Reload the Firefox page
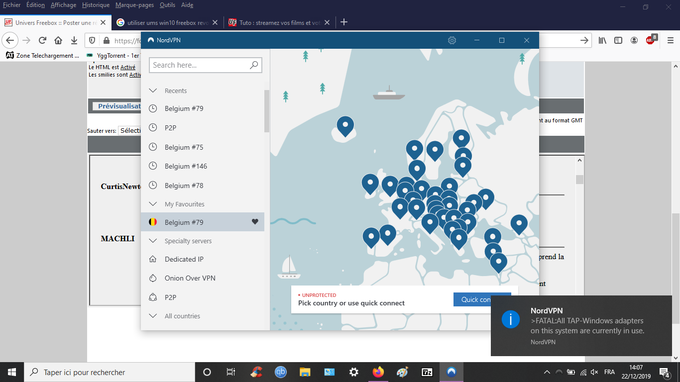This screenshot has height=382, width=680. [x=42, y=40]
